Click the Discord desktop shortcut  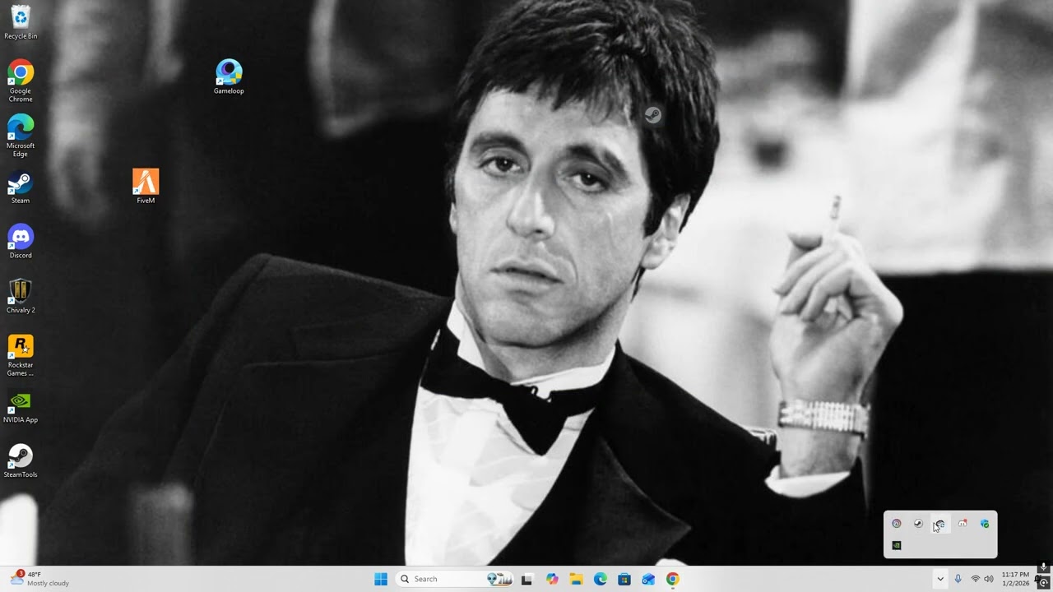(21, 242)
